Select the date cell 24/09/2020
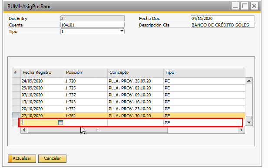The width and height of the screenshot is (268, 168). [x=42, y=81]
